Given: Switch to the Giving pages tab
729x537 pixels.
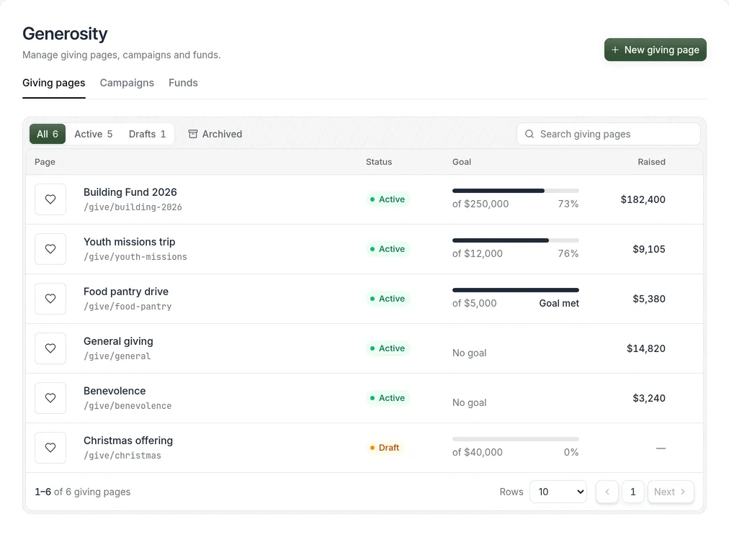Looking at the screenshot, I should tap(54, 83).
